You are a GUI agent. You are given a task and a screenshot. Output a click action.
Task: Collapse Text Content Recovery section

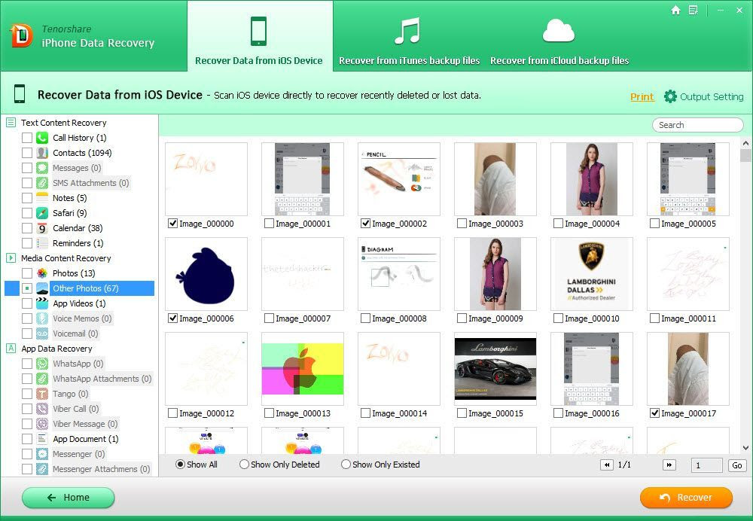coord(11,123)
